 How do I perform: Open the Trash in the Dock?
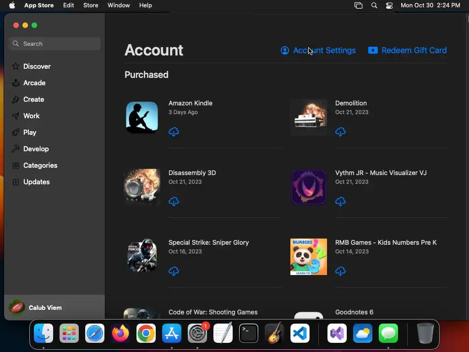425,333
